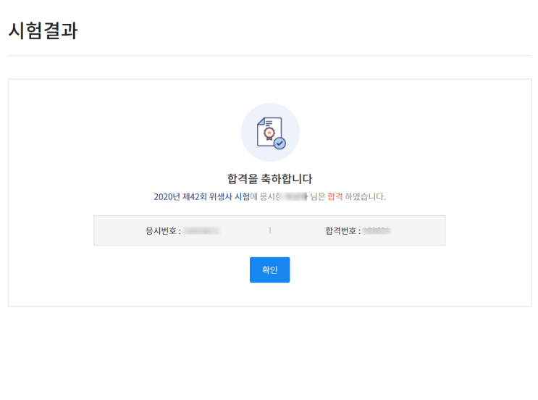
Task: Click the certificate icon with checkmark
Action: coord(270,133)
